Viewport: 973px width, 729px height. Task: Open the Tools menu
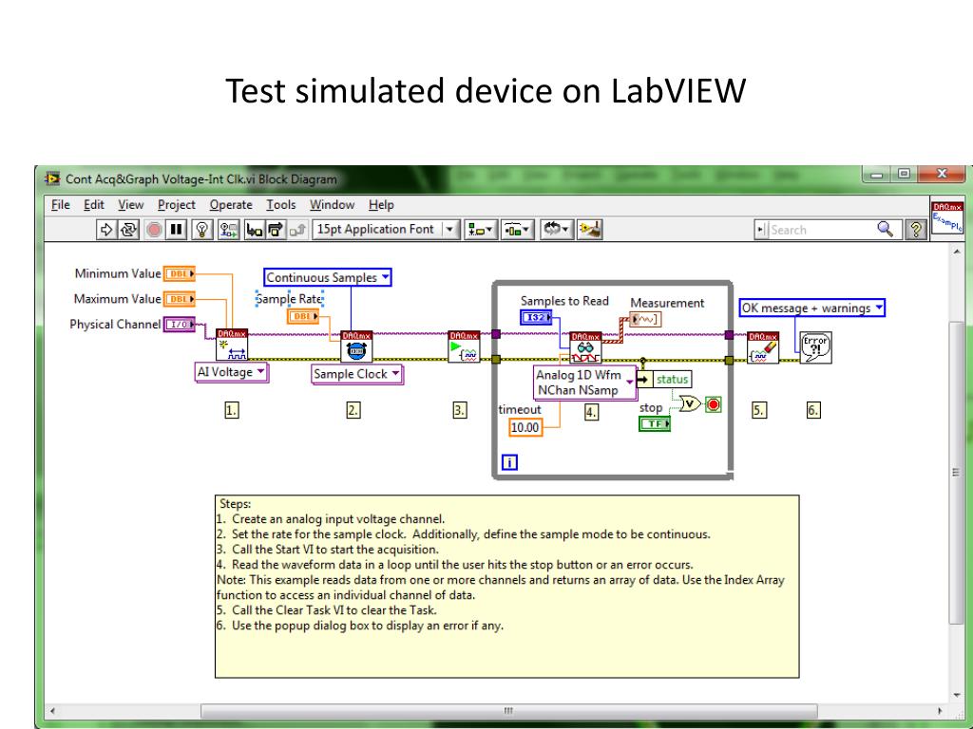[x=280, y=205]
